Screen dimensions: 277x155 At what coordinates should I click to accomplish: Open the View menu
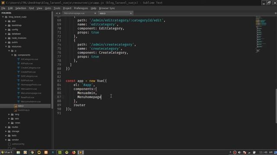pos(39,8)
